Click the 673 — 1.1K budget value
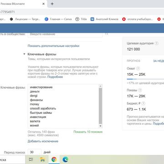164x164 pixels. click(136, 109)
